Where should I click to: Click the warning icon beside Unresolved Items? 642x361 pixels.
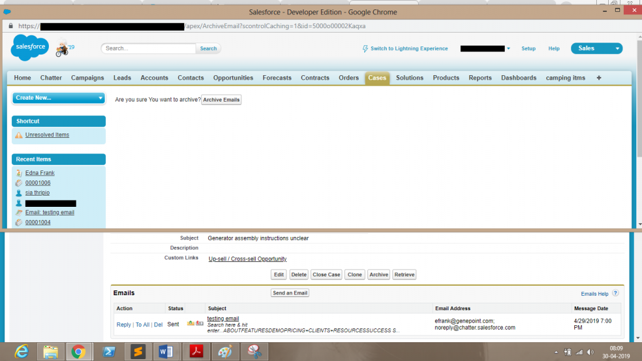[x=19, y=135]
